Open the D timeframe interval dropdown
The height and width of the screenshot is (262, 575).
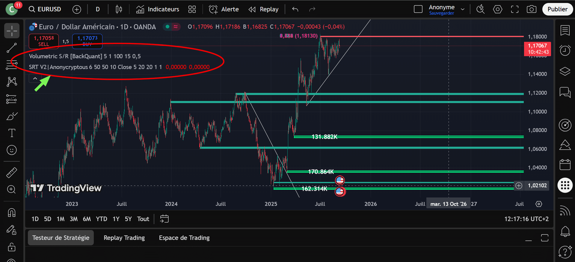[98, 9]
